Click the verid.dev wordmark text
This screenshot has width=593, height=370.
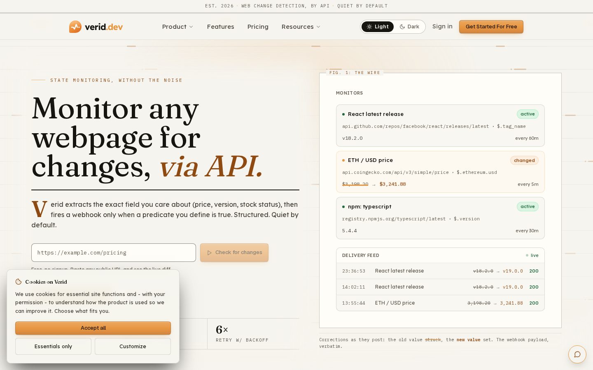[x=104, y=27]
